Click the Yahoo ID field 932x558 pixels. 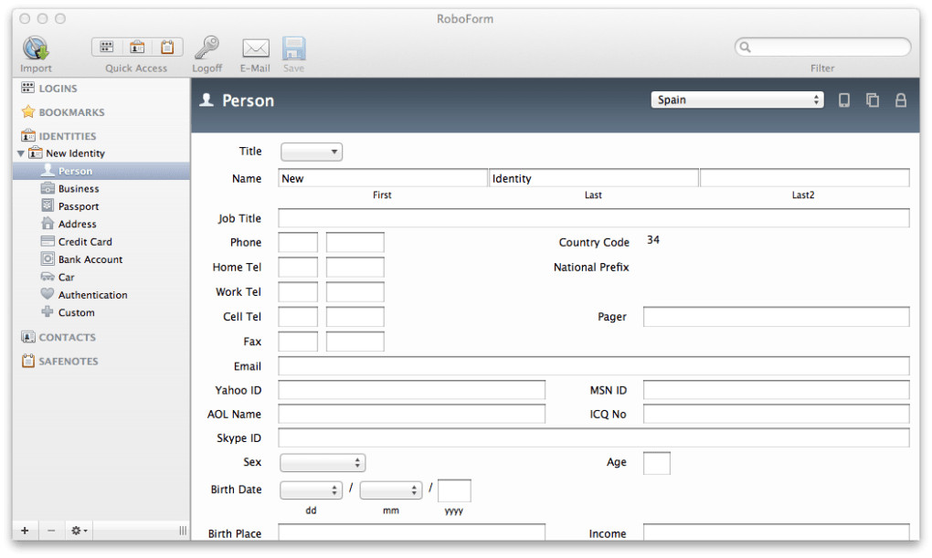(x=411, y=390)
